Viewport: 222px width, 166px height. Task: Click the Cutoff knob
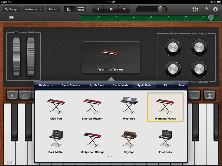point(173,47)
